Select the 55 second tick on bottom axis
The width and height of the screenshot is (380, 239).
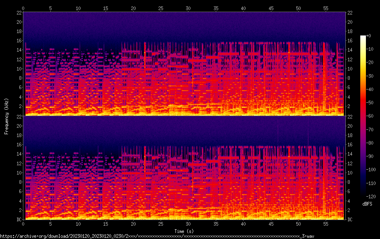click(x=325, y=224)
